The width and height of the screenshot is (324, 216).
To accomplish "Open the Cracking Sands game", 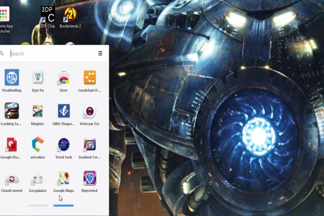I will 12,111.
